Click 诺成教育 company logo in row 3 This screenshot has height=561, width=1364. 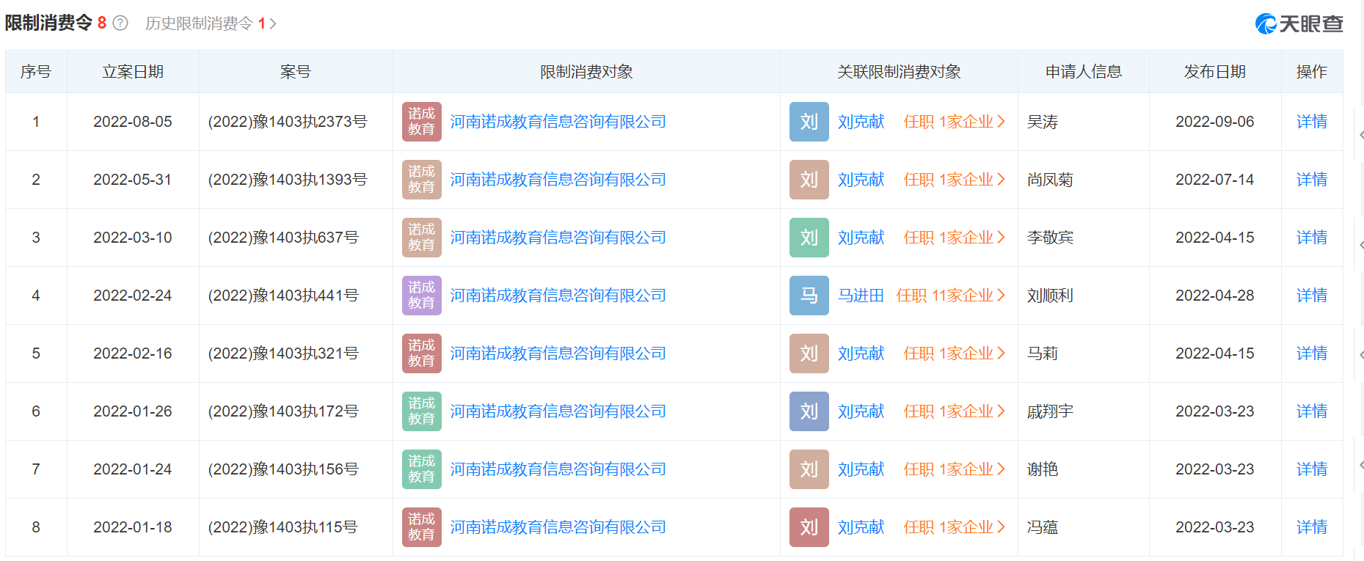point(422,238)
